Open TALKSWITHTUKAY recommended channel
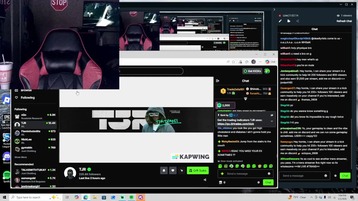Image resolution: width=358 pixels, height=201 pixels. (35, 171)
